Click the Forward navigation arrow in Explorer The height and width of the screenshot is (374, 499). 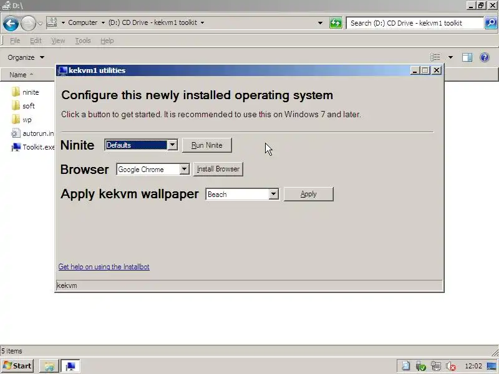(28, 23)
